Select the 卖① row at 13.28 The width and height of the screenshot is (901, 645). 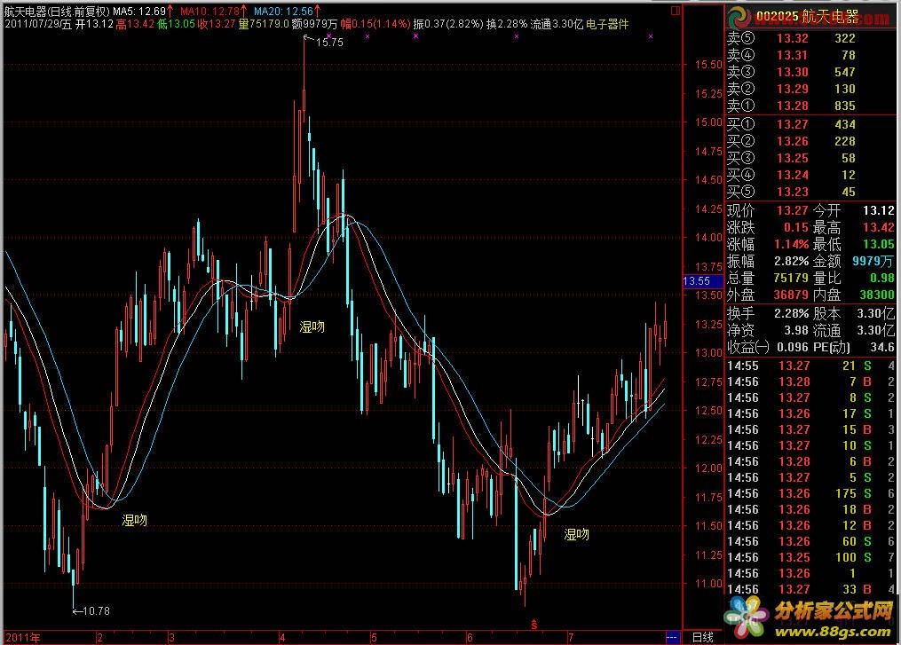(810, 106)
